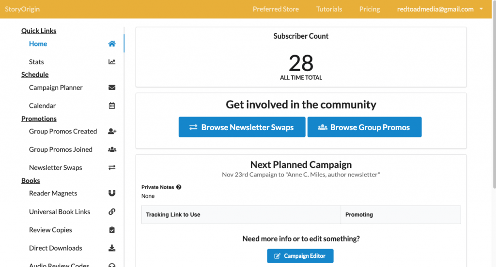Open the Campaign Editor button
This screenshot has height=267, width=496.
pyautogui.click(x=300, y=256)
